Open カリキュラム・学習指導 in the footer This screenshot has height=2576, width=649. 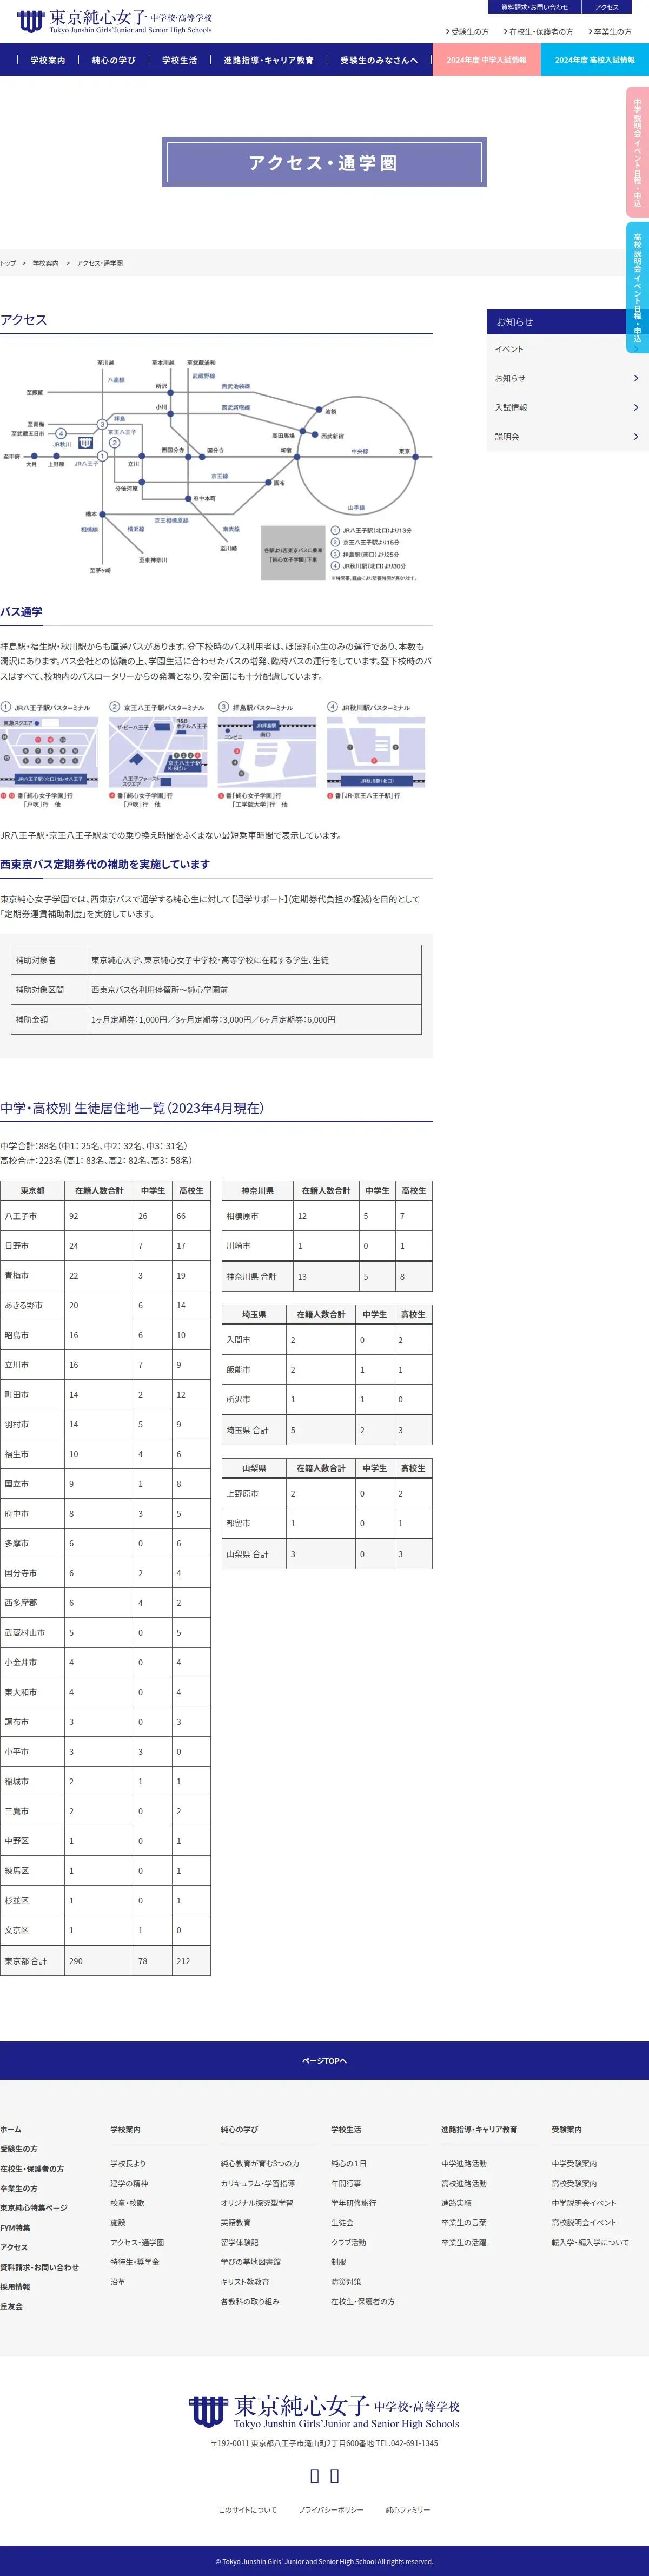258,2183
